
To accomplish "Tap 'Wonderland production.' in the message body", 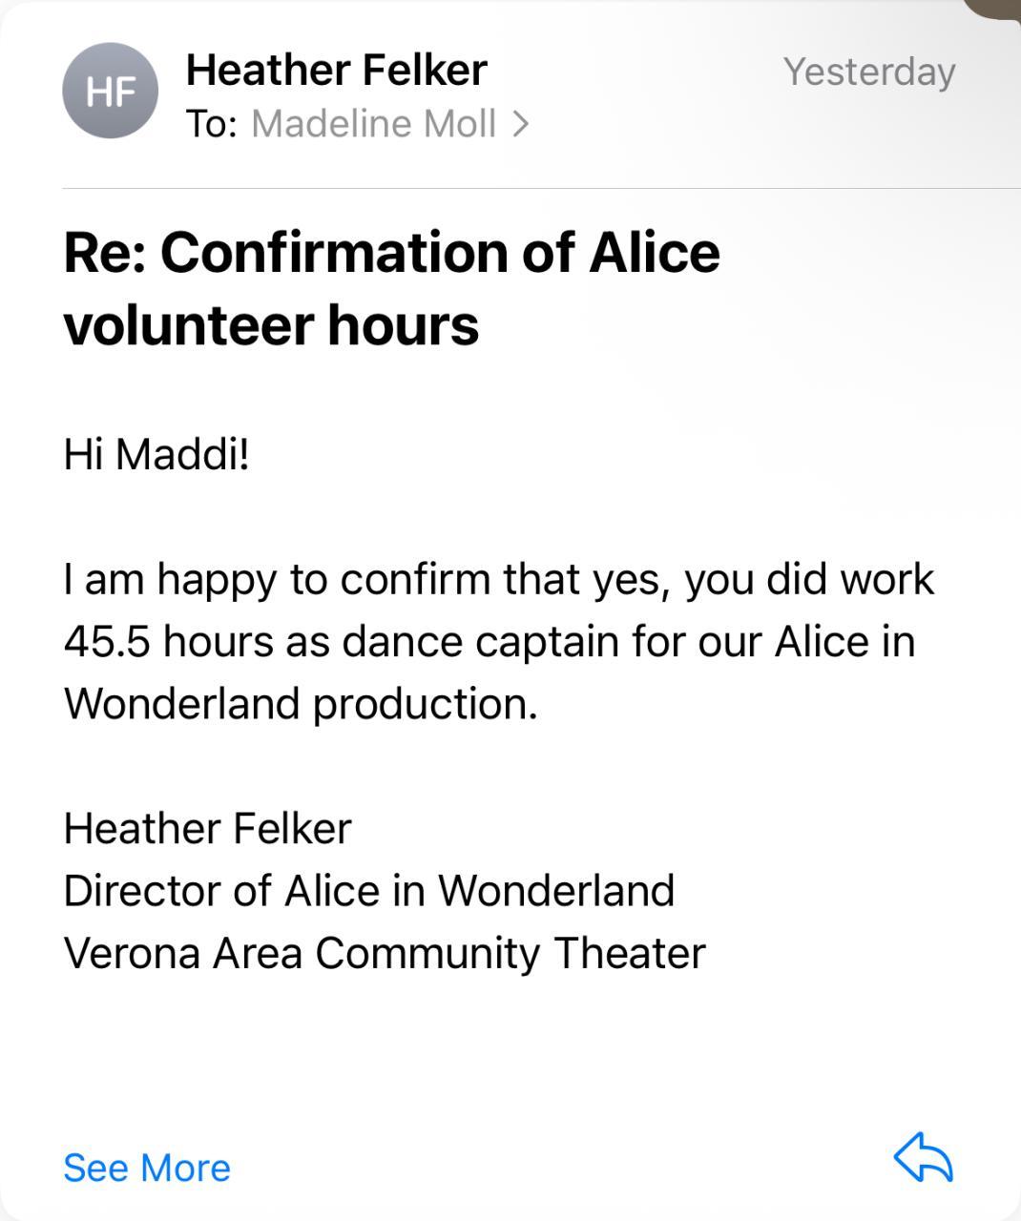I will (x=301, y=704).
